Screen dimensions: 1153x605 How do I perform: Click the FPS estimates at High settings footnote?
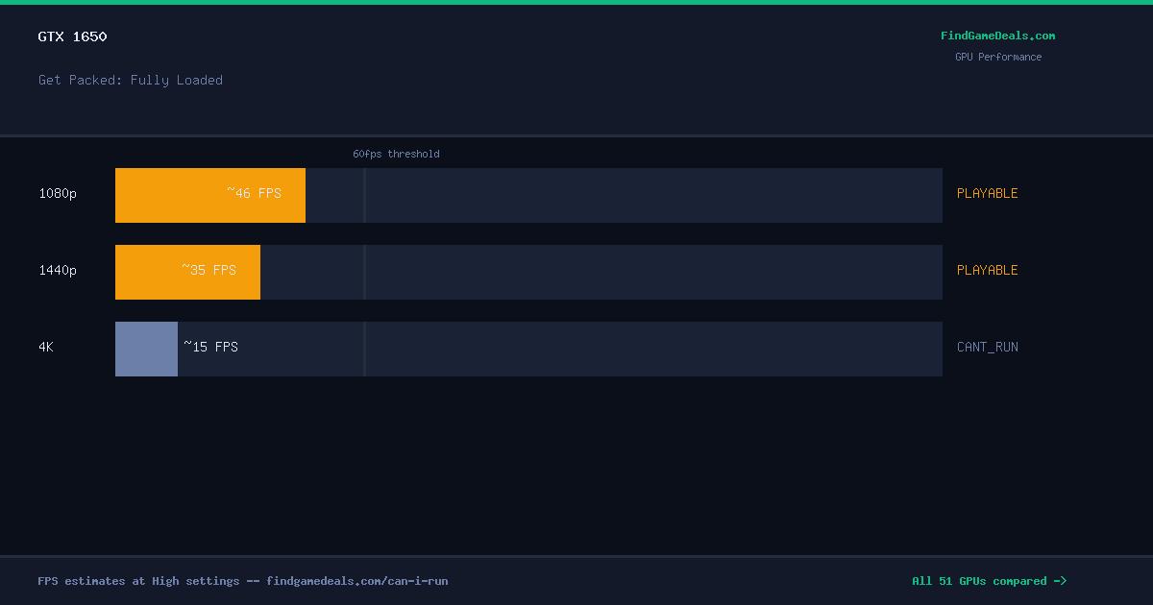pyautogui.click(x=243, y=581)
